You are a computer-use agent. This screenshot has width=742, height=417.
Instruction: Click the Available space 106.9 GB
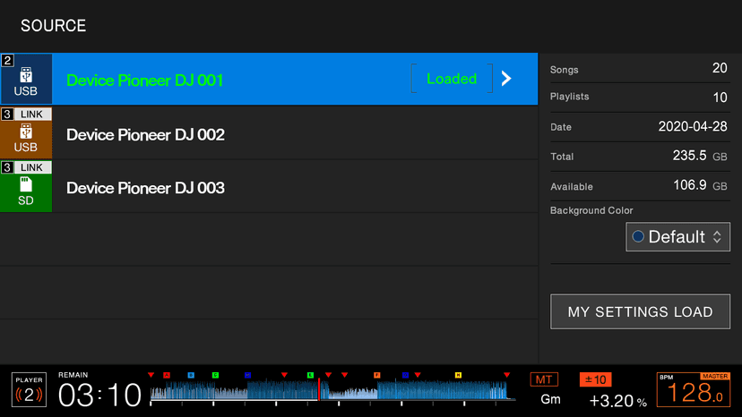700,185
